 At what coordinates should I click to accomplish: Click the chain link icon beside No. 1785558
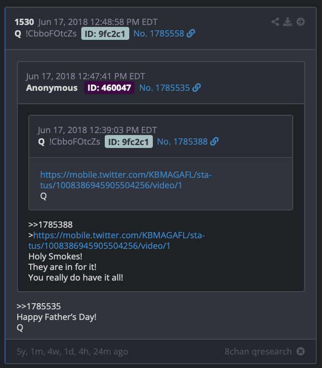(x=191, y=33)
